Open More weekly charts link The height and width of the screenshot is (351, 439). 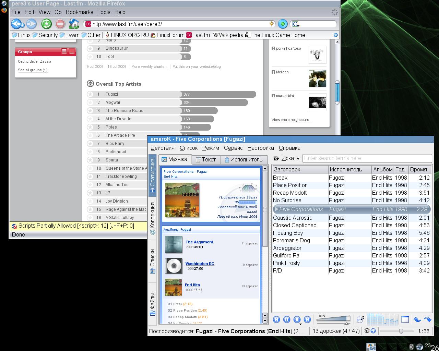coord(149,66)
